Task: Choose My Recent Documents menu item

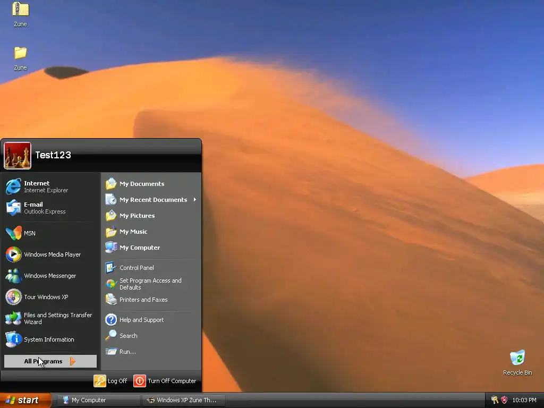Action: (151, 200)
